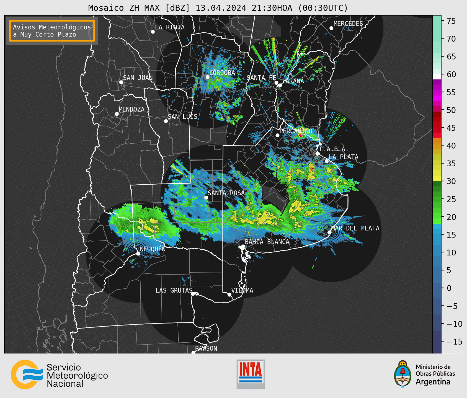The height and width of the screenshot is (398, 467).
Task: Click the MAR DEL PLATA label text
Action: [355, 228]
